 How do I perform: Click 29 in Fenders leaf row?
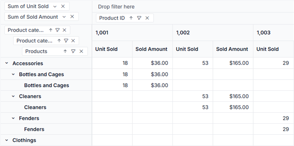coord(273,129)
